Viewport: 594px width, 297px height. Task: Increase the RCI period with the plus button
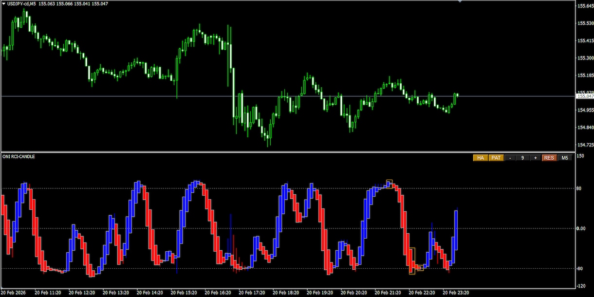click(536, 158)
